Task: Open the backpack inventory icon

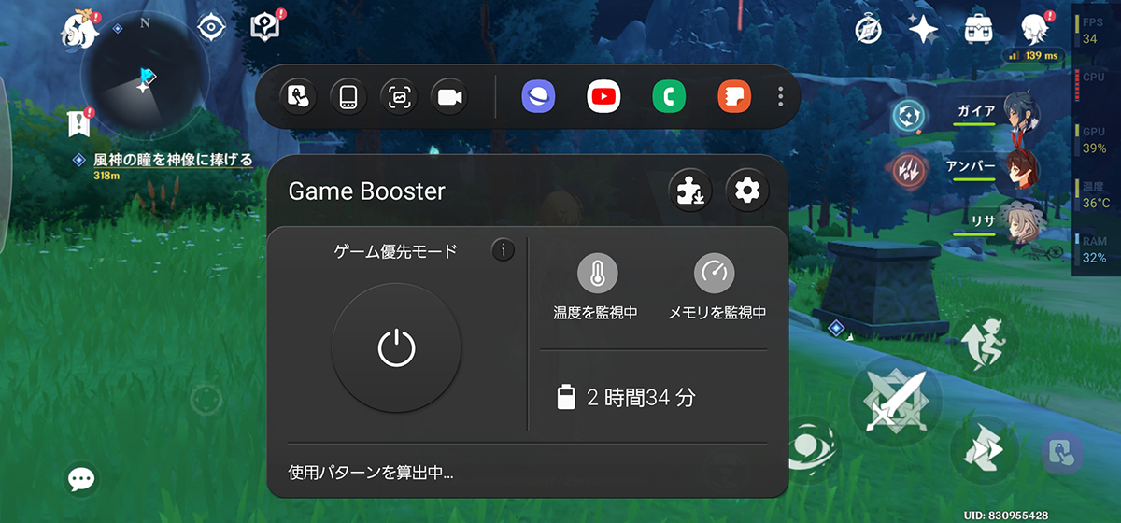Action: (x=978, y=30)
